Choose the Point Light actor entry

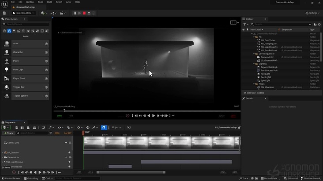pyautogui.click(x=26, y=70)
